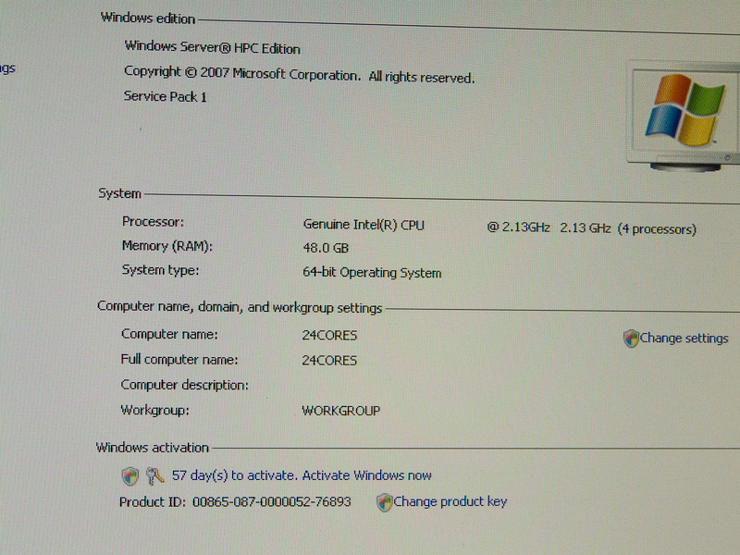Viewport: 740px width, 555px height.
Task: Click the shield icon beside Change settings
Action: [631, 338]
